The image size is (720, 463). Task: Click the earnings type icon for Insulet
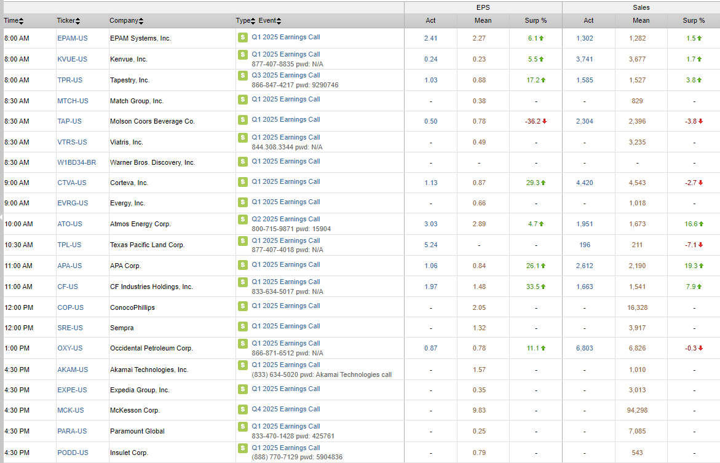coord(243,448)
